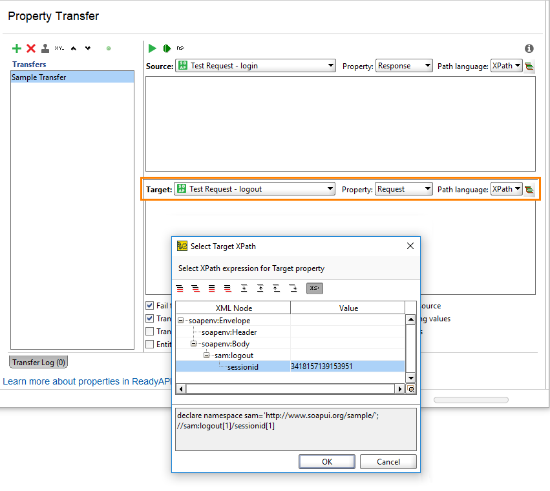This screenshot has width=550, height=491.
Task: Select the soapenv:Envelope row label
Action: (219, 321)
